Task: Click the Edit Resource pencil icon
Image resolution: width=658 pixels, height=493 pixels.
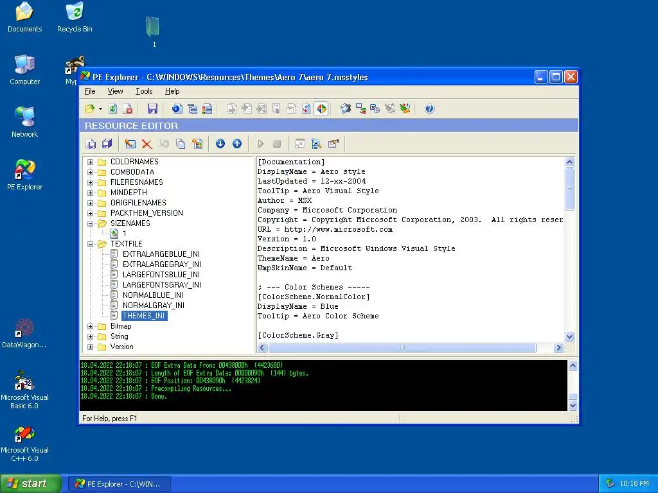Action: click(x=130, y=144)
